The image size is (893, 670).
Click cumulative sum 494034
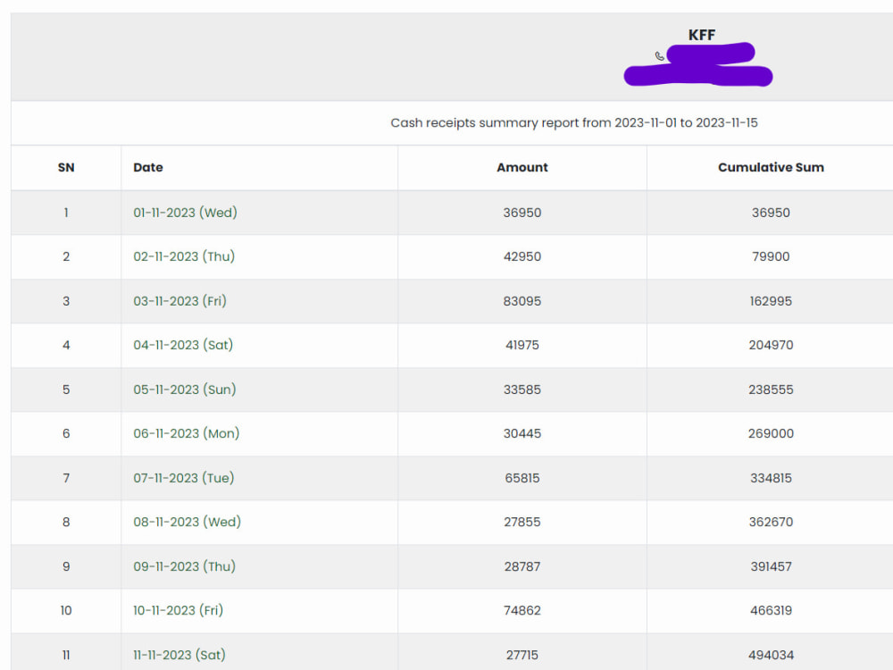772,655
